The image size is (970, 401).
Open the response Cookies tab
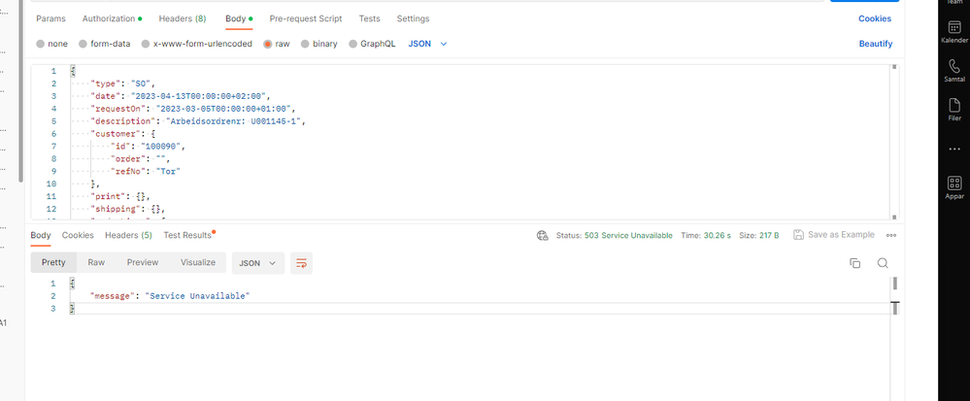pyautogui.click(x=78, y=235)
